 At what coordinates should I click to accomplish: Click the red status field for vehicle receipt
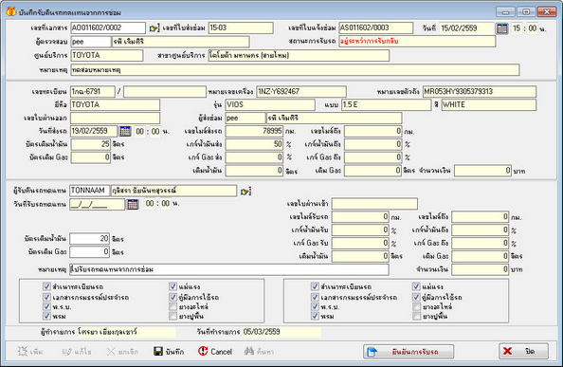[417, 42]
